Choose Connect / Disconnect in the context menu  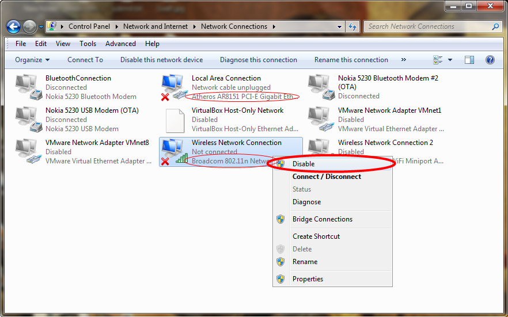pyautogui.click(x=332, y=177)
